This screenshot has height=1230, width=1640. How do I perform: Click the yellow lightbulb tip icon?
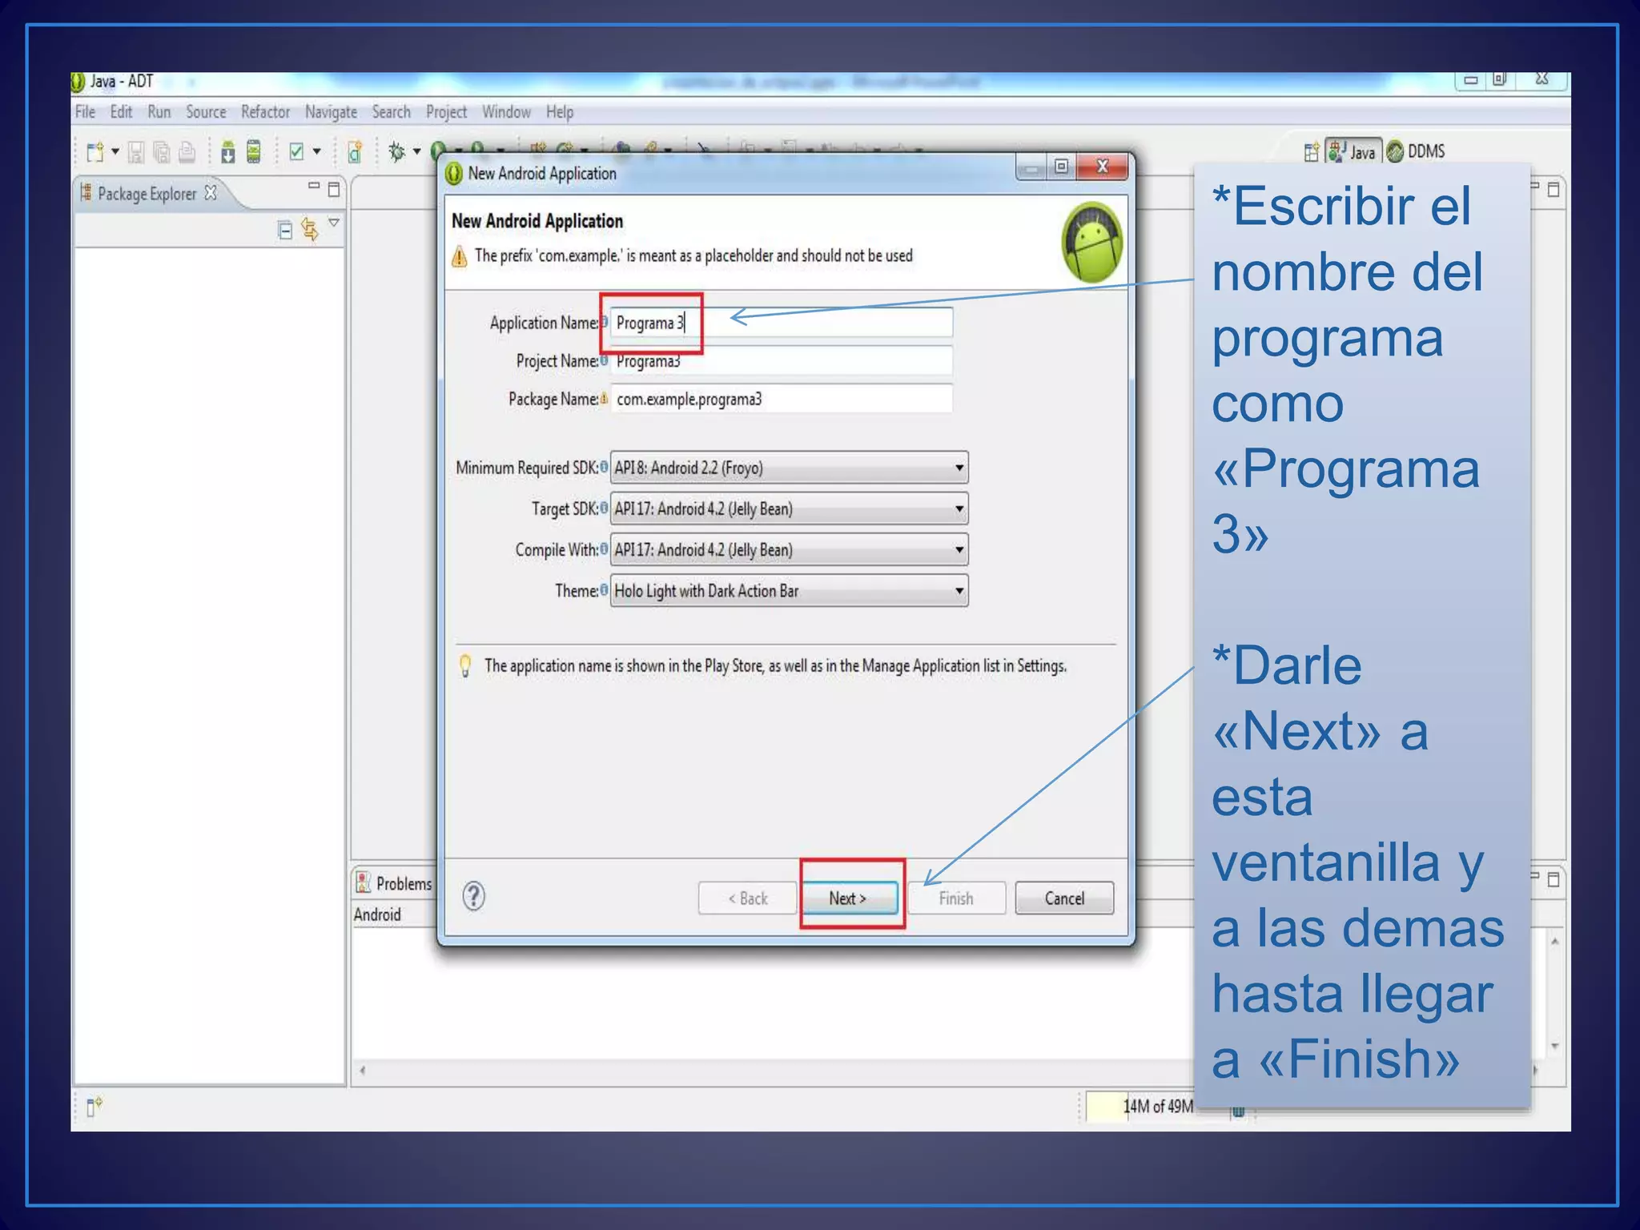465,666
